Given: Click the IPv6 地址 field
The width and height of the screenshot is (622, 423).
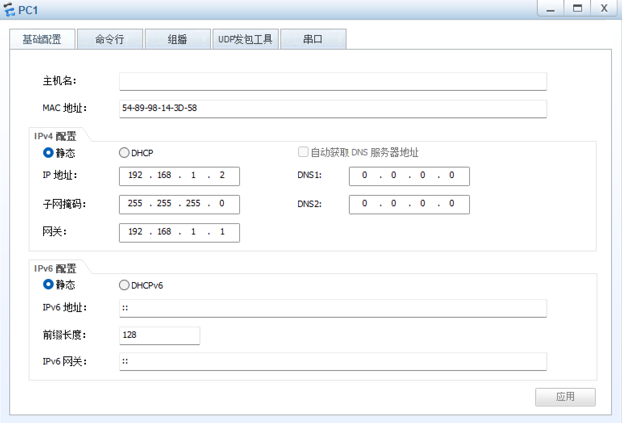Looking at the screenshot, I should (x=332, y=308).
